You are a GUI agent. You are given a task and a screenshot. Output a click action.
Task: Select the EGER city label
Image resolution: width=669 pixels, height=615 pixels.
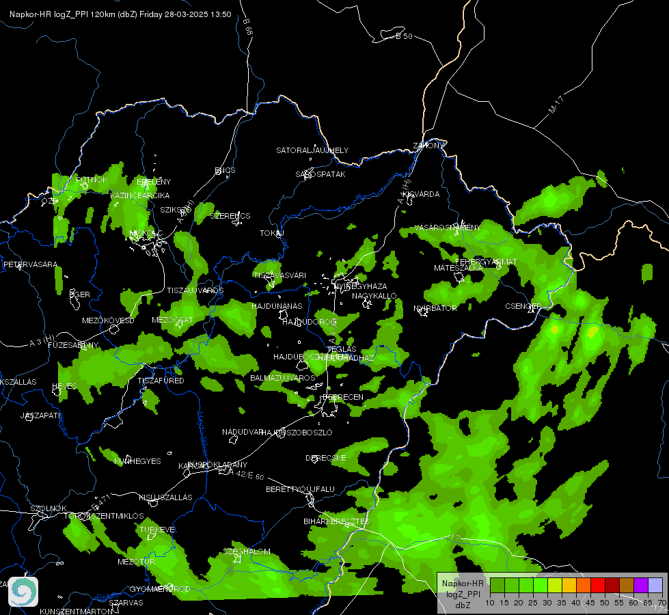80,295
